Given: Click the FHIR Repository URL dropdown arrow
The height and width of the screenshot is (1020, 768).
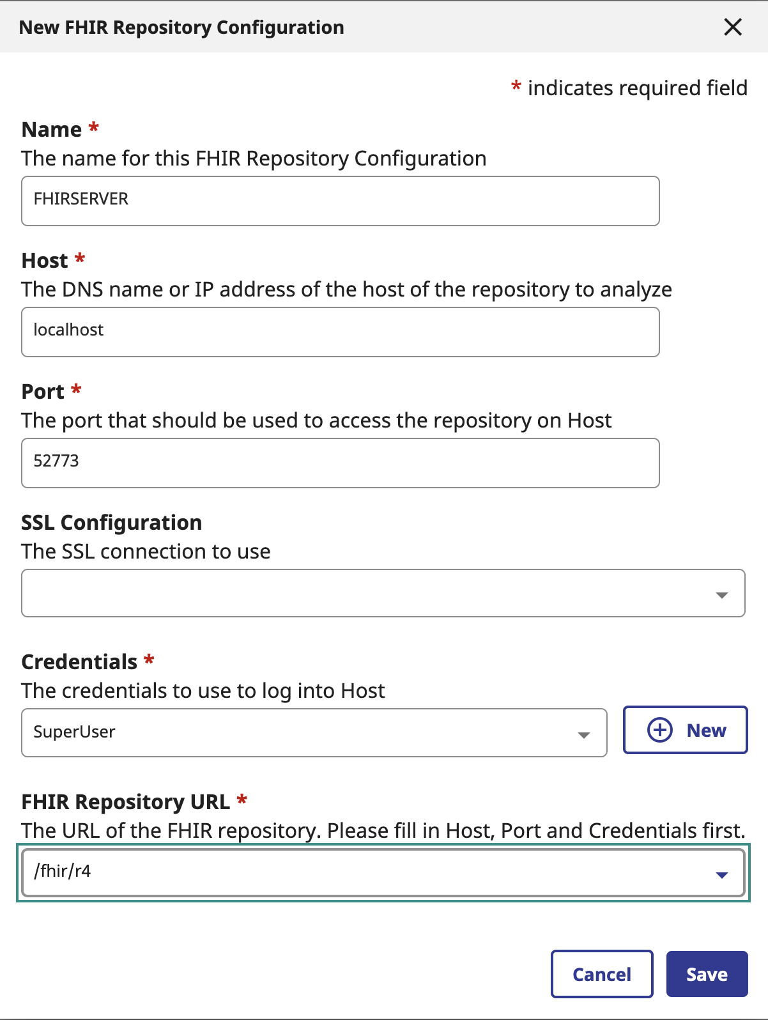Looking at the screenshot, I should pos(722,875).
